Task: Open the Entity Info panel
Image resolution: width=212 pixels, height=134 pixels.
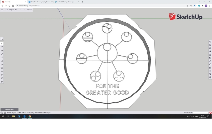Action: tap(210, 42)
